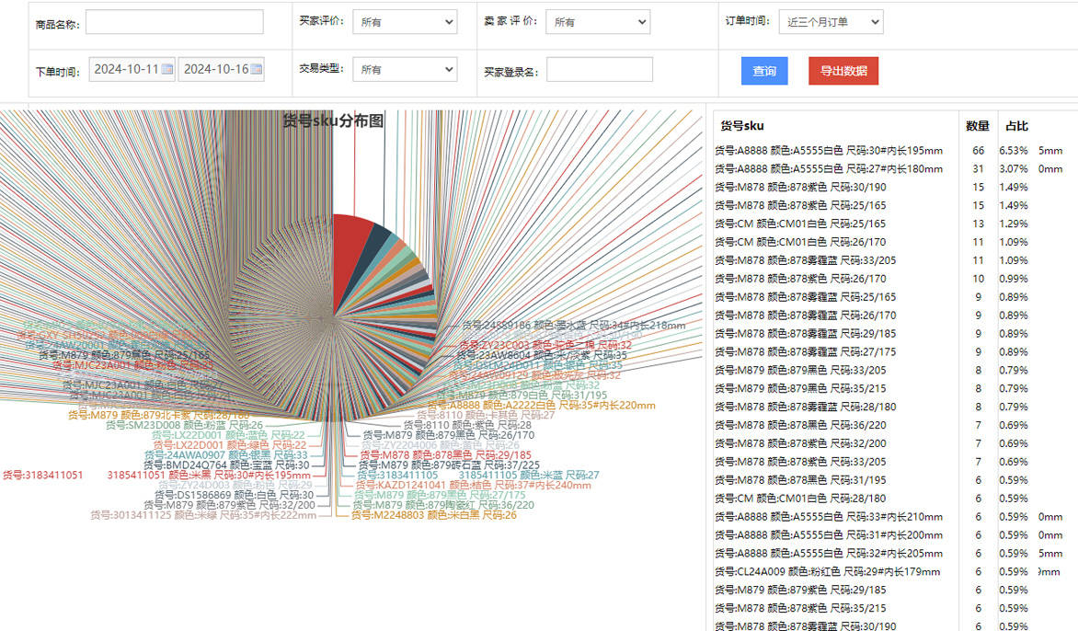Click the 数量 column header
1078x631 pixels.
977,126
